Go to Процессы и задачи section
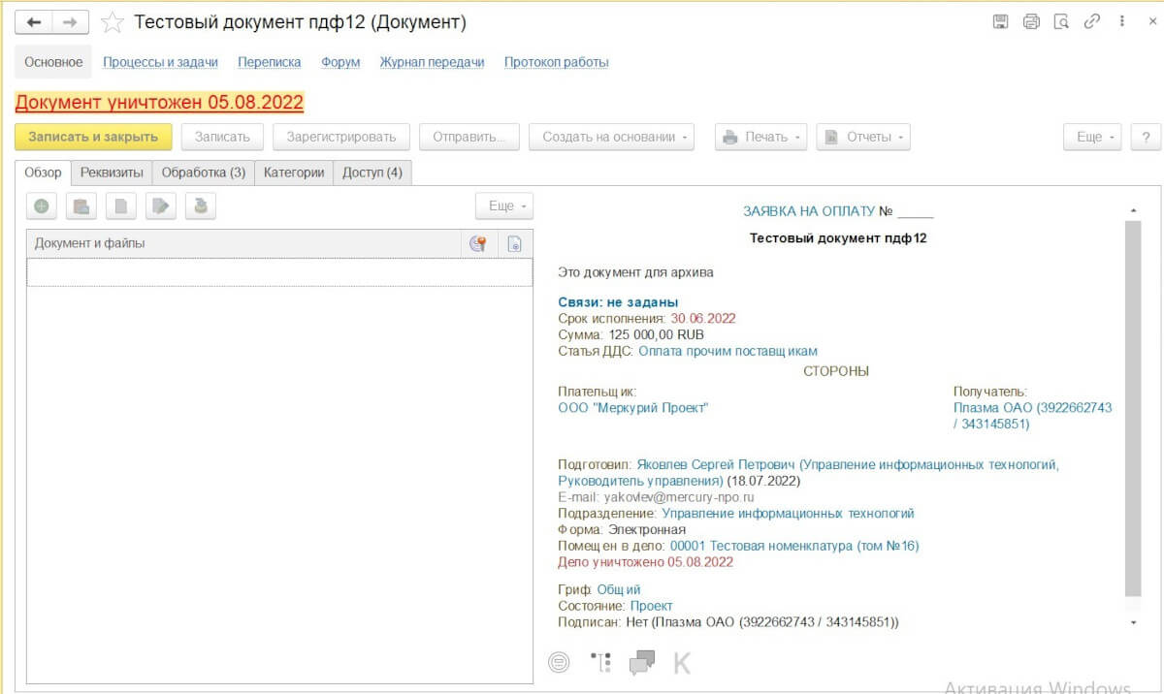The height and width of the screenshot is (694, 1164). (160, 62)
